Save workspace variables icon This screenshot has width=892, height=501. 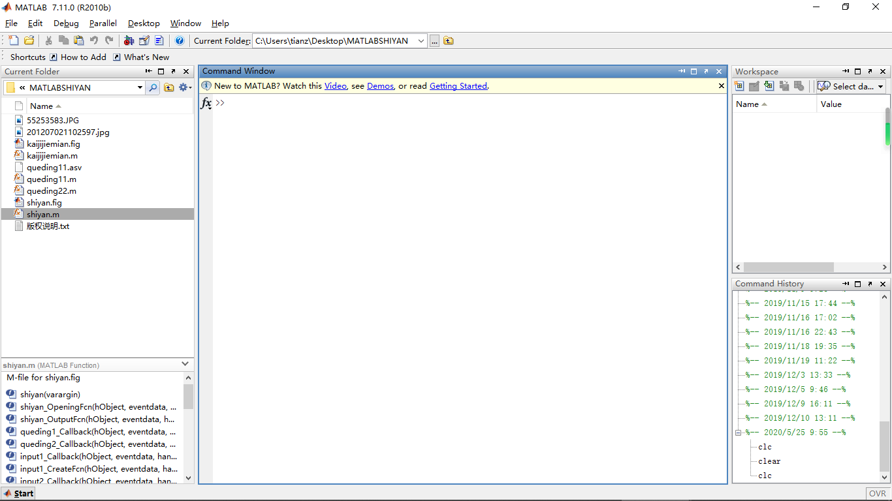(784, 86)
